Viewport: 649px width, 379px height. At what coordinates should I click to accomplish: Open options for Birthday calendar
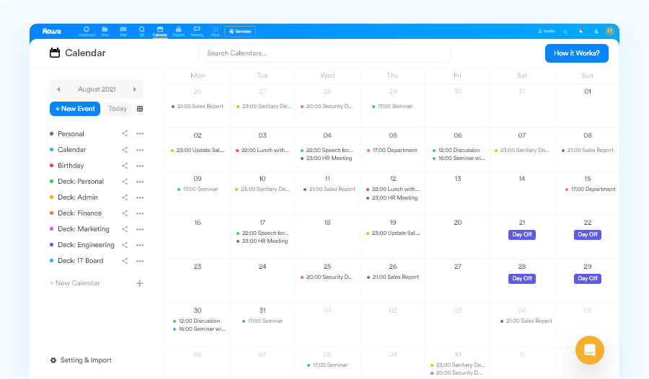(140, 166)
